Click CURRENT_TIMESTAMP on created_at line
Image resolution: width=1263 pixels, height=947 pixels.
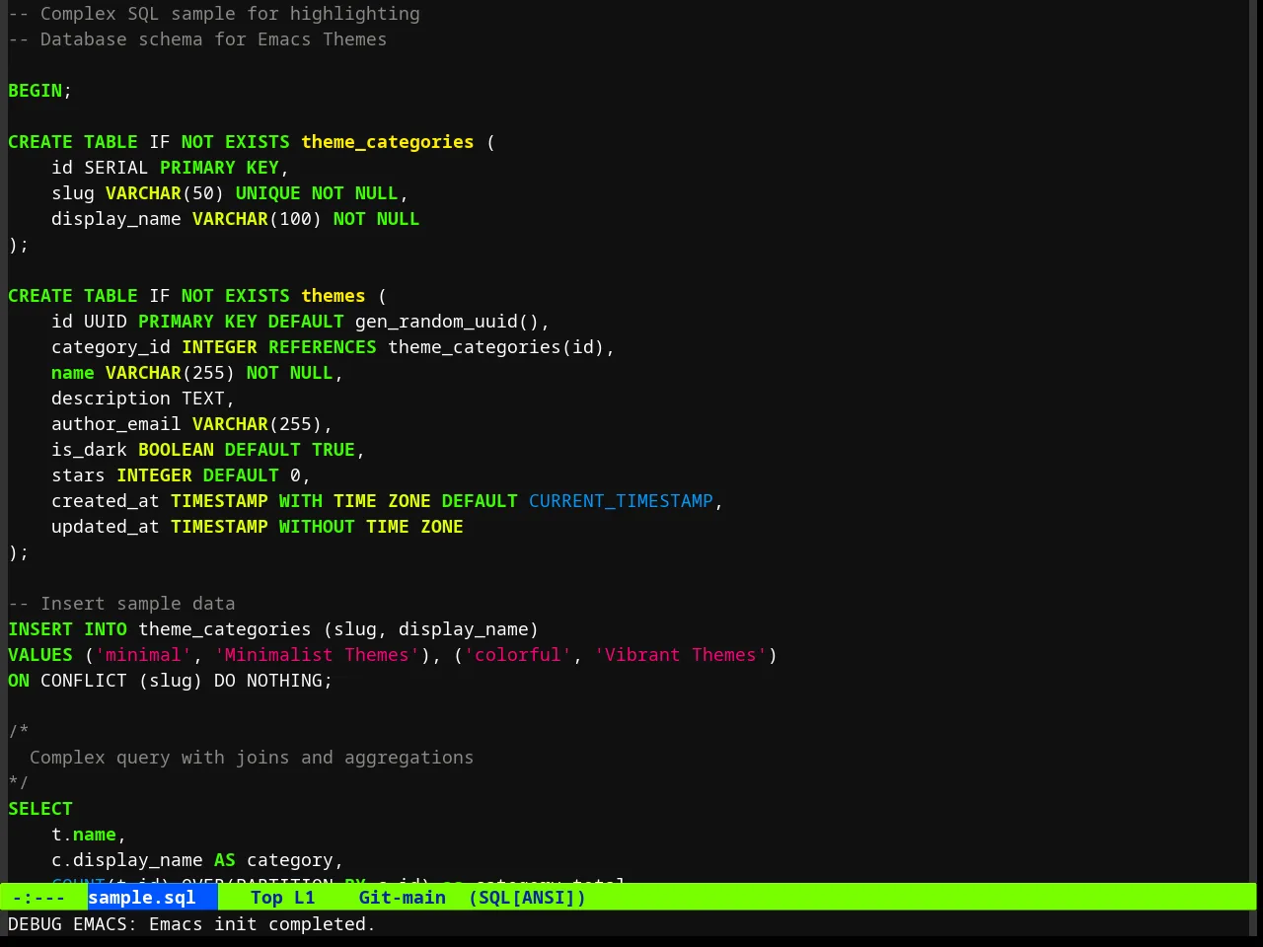point(621,501)
